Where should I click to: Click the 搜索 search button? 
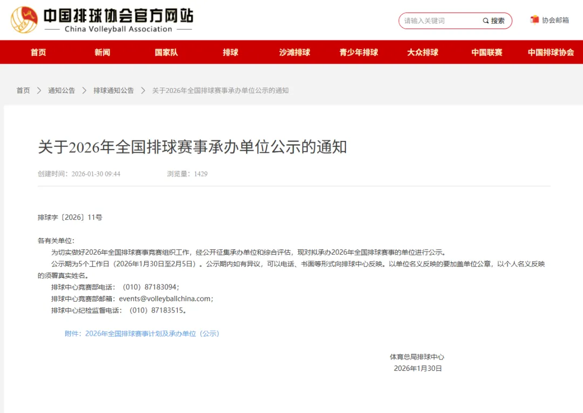494,21
